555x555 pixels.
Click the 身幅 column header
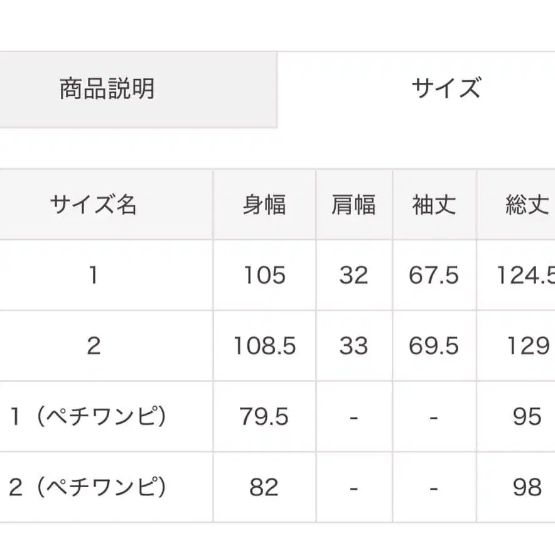[x=264, y=205]
